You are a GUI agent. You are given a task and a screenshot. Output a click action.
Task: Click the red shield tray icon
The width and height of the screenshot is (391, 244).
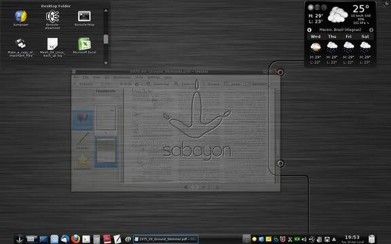(x=282, y=239)
